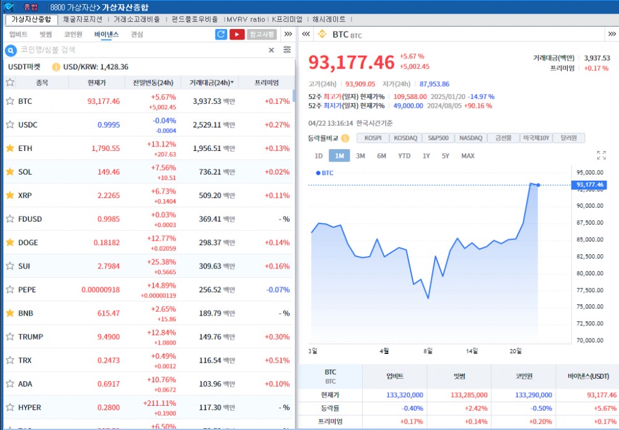Click the info icon next to 등락률비교 label
Screen dimensions: 619x430
tap(345, 139)
